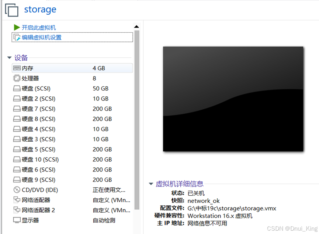Select the 硬盘 5 (SCSI) label

point(38,149)
